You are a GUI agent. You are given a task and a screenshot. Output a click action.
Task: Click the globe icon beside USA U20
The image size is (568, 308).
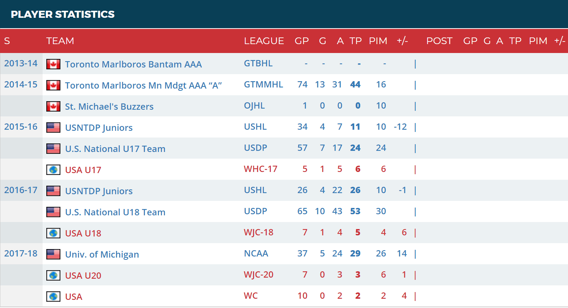(53, 275)
